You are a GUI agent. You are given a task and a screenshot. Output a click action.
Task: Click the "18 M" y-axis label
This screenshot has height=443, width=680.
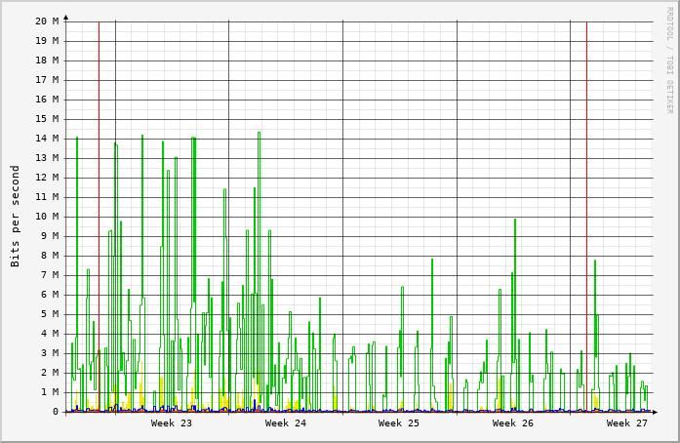click(x=47, y=60)
